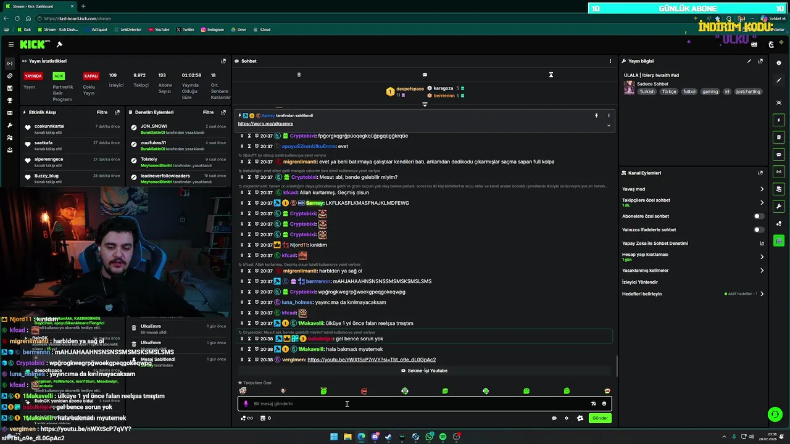Pop out the Yayın İstatistikleri panel
The width and height of the screenshot is (790, 444).
click(223, 61)
